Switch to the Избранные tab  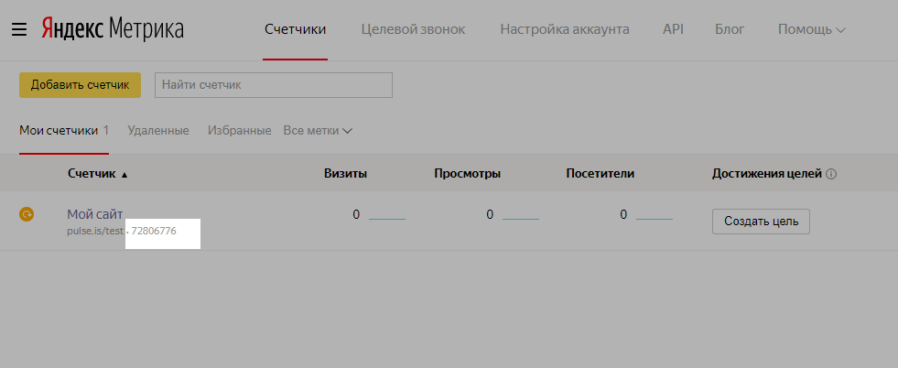point(239,131)
